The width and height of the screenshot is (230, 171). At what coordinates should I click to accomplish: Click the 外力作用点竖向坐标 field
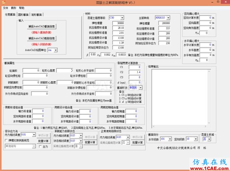40,94
